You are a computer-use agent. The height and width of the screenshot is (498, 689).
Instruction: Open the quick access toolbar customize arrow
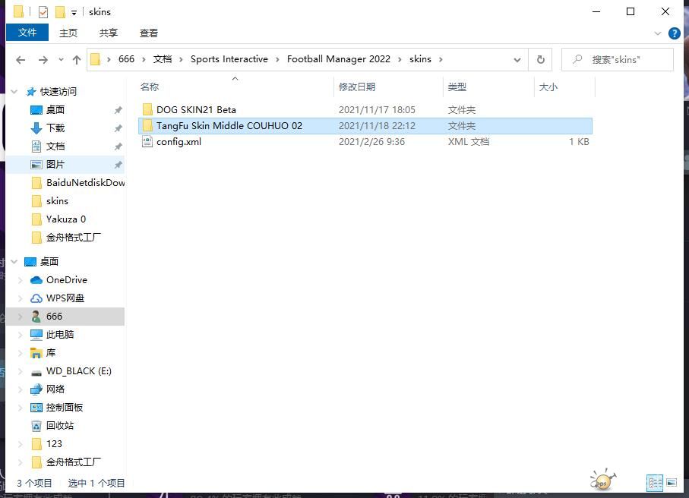pos(74,13)
